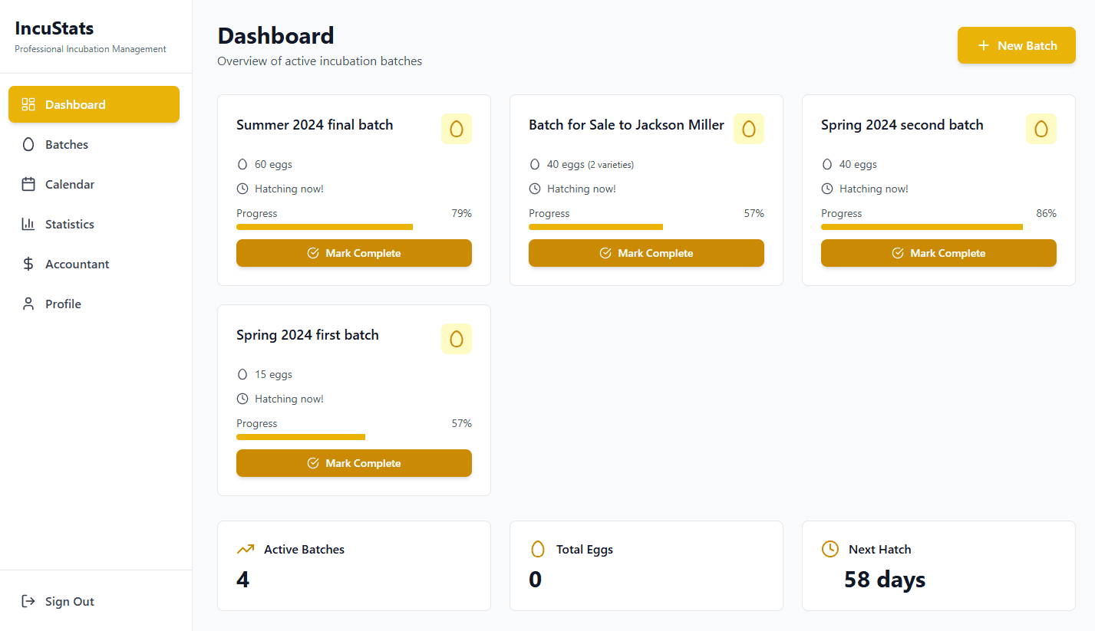Viewport: 1095px width, 631px height.
Task: Mark Summer 2024 final batch complete
Action: pos(354,253)
